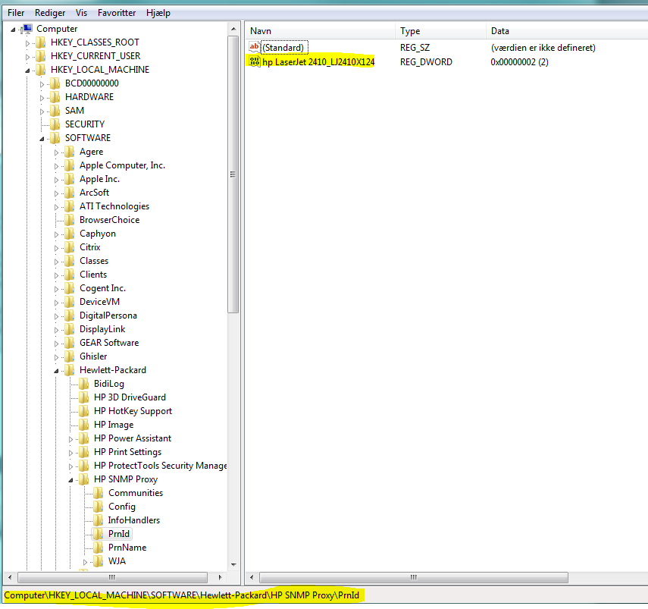Click the REG_DWORD type cell
The height and width of the screenshot is (609, 648).
pos(426,62)
